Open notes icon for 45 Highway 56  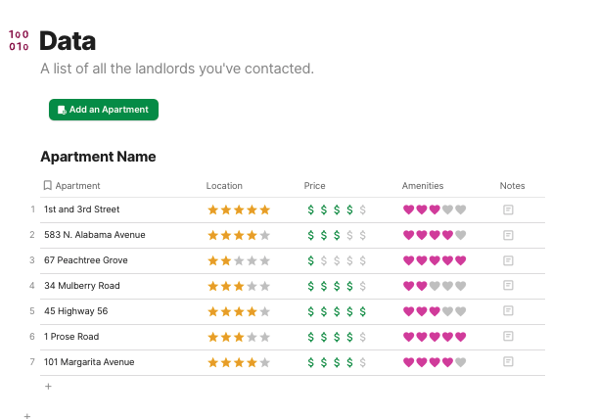tap(508, 311)
